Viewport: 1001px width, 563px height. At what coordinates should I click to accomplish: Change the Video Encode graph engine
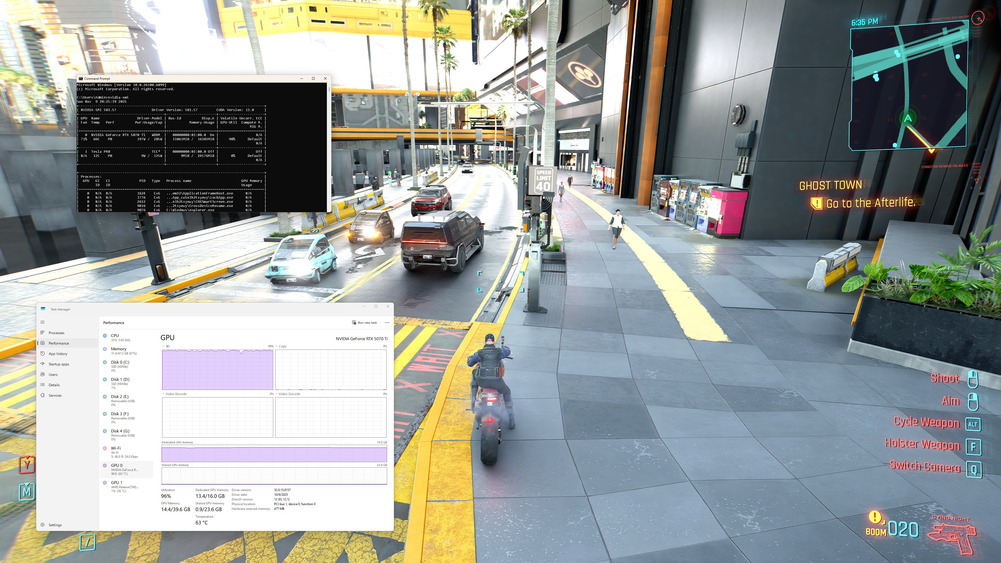164,394
